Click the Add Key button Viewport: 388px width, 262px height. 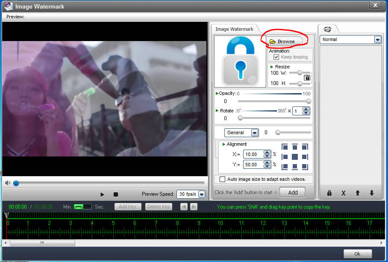click(128, 206)
